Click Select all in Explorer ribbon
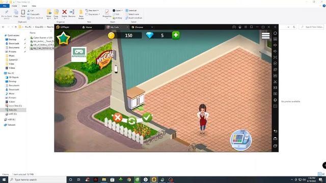The height and width of the screenshot is (183, 326). click(131, 10)
